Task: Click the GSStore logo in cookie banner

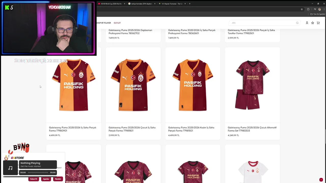Action: coord(14,158)
